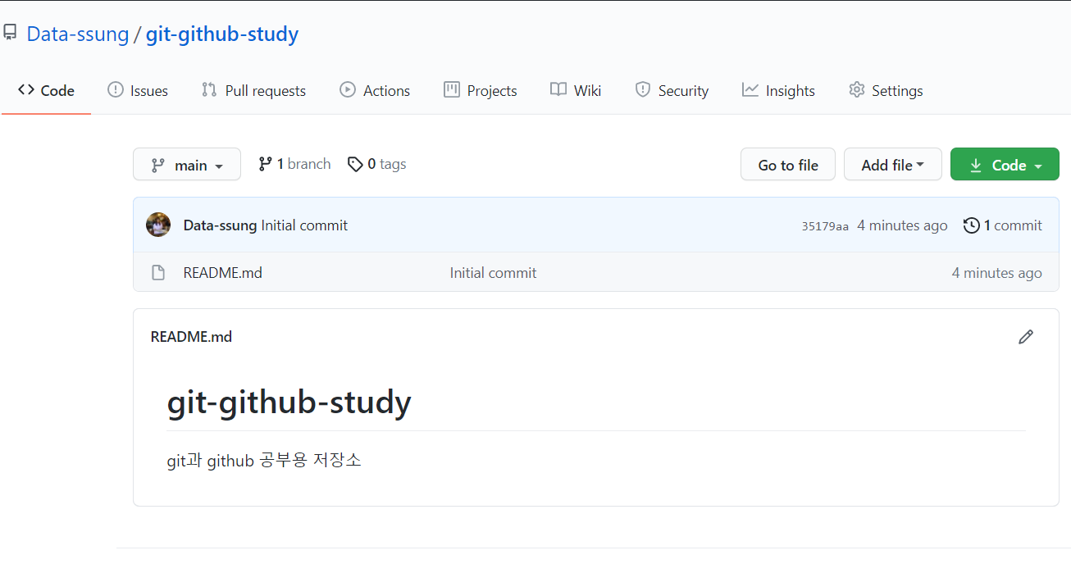1071x573 pixels.
Task: Click the history clock icon
Action: coord(972,225)
